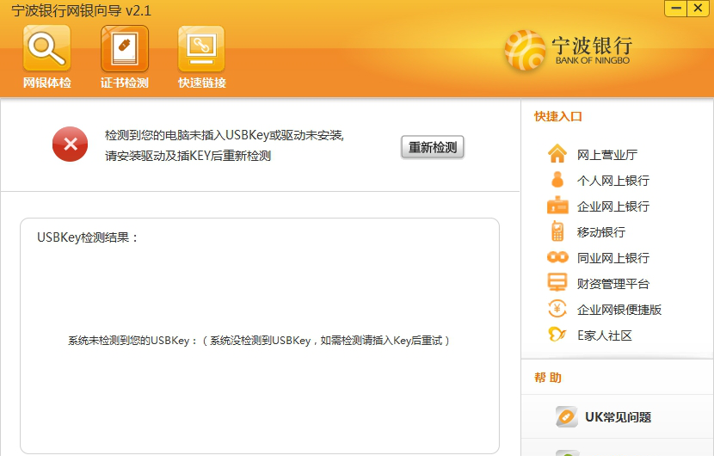Screen dimensions: 714x474
Task: Click the 企业网上银行 briefcase icon
Action: click(557, 206)
